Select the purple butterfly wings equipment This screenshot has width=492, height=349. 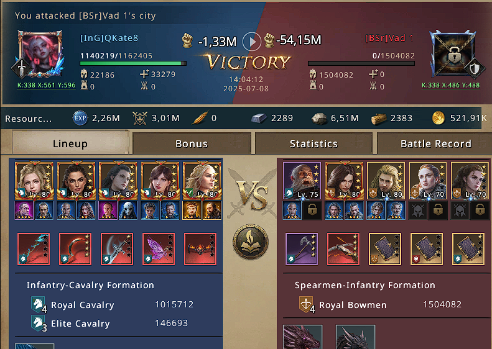(159, 249)
